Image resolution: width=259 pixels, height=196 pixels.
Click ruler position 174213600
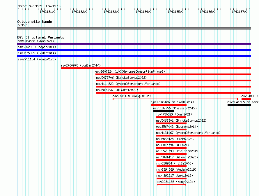pyautogui.click(x=207, y=12)
